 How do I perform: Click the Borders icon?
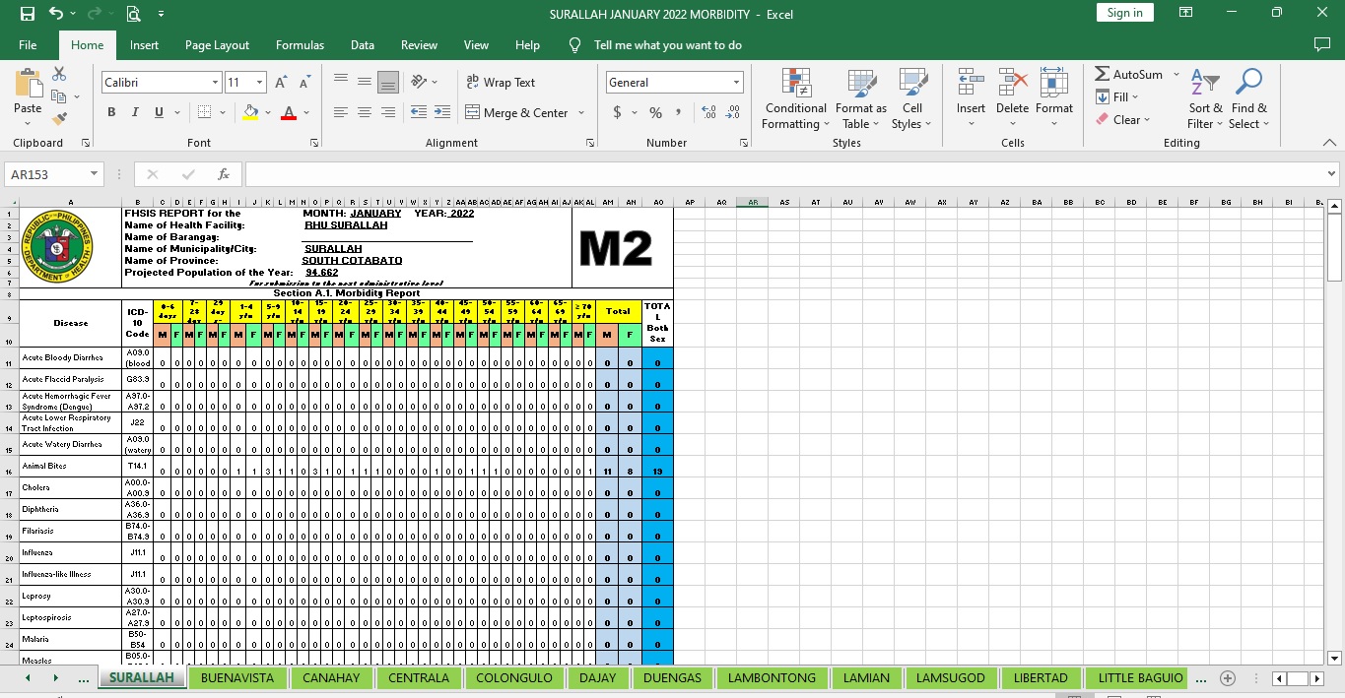(x=204, y=112)
